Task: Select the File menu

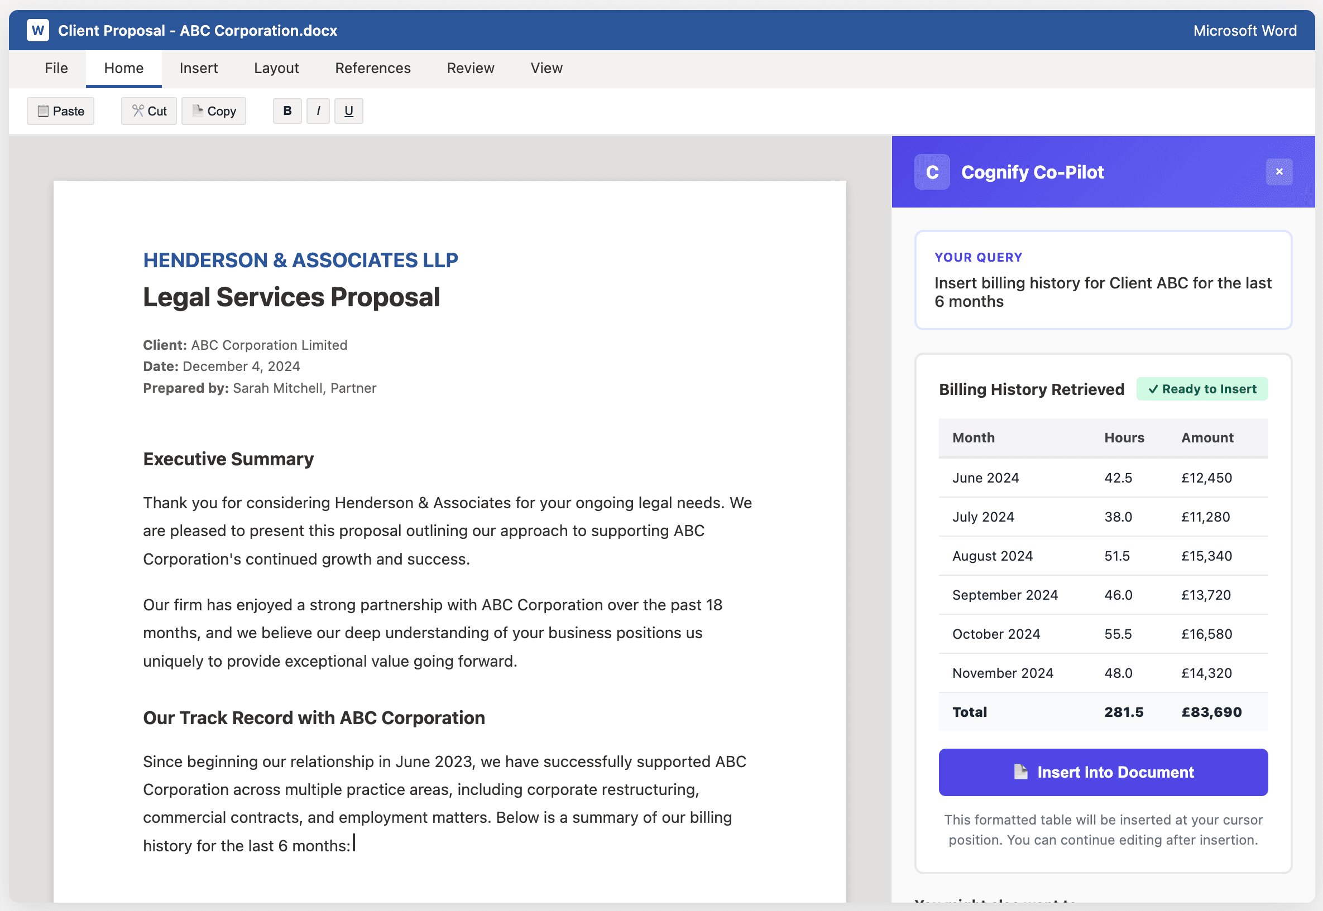Action: pos(55,68)
